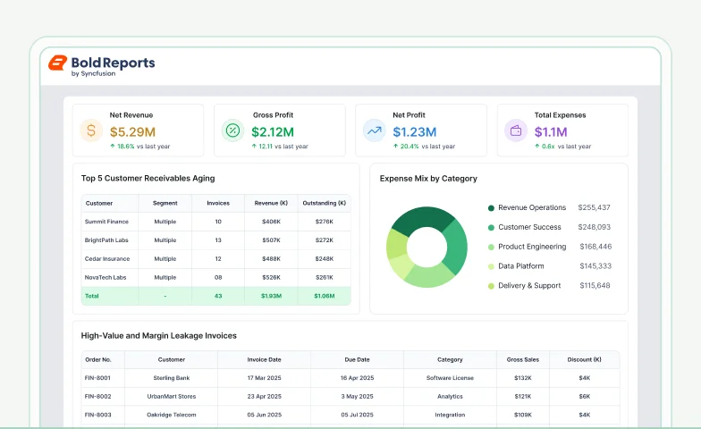Click the $1.23M Net Profit value
This screenshot has height=429, width=701.
[x=415, y=132]
